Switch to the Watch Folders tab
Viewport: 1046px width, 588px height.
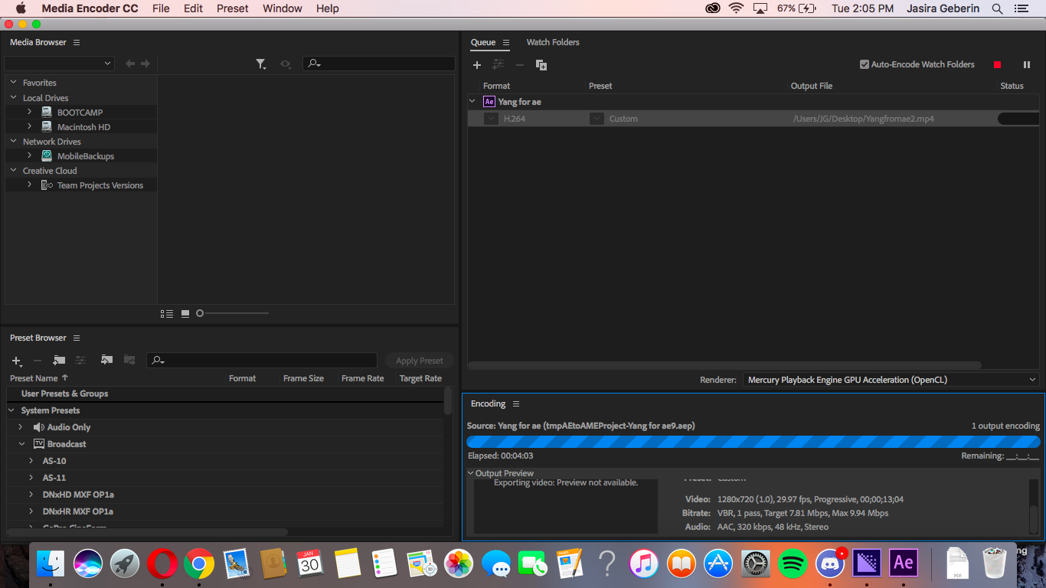pos(553,42)
